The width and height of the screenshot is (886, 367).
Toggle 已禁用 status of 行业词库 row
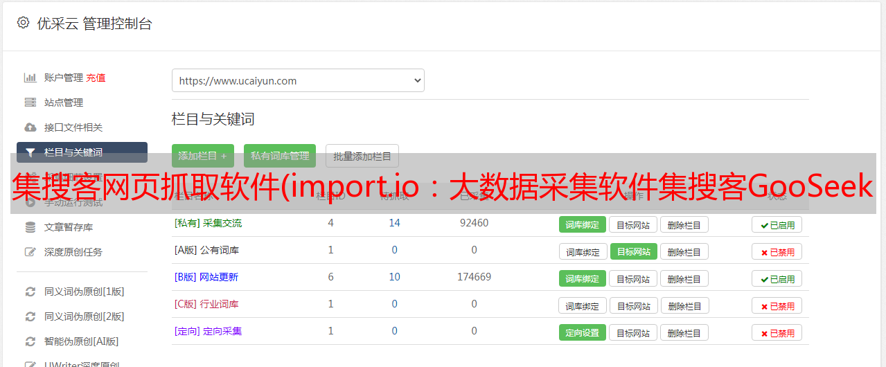(x=777, y=305)
